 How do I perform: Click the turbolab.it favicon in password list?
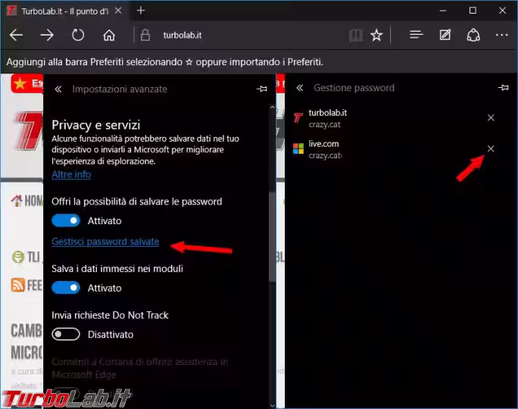(x=298, y=117)
